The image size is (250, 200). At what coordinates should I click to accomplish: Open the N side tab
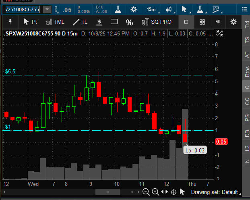[x=247, y=161]
